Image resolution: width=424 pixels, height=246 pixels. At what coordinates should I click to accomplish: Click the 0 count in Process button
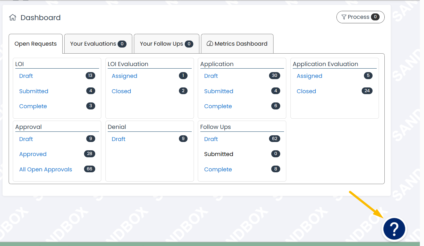click(x=375, y=17)
